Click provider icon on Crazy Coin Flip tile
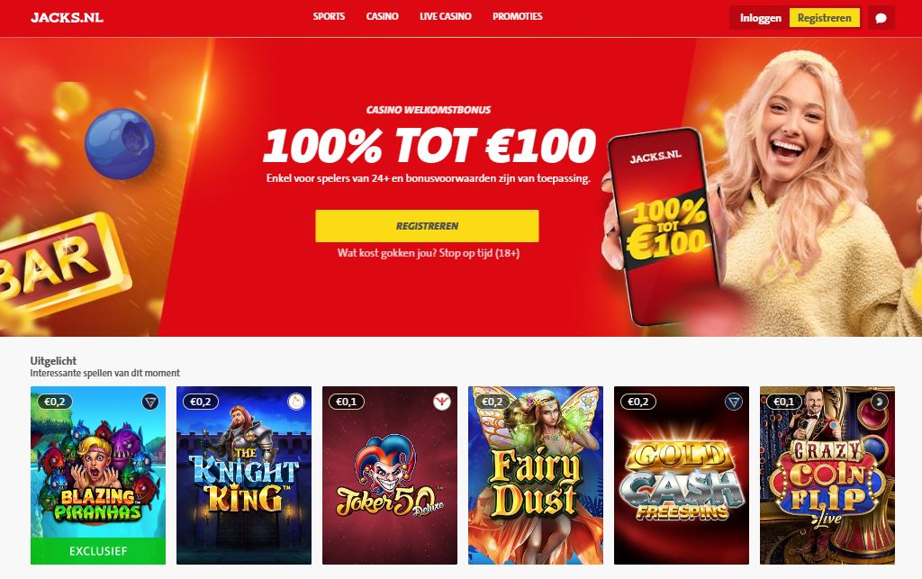 (880, 403)
